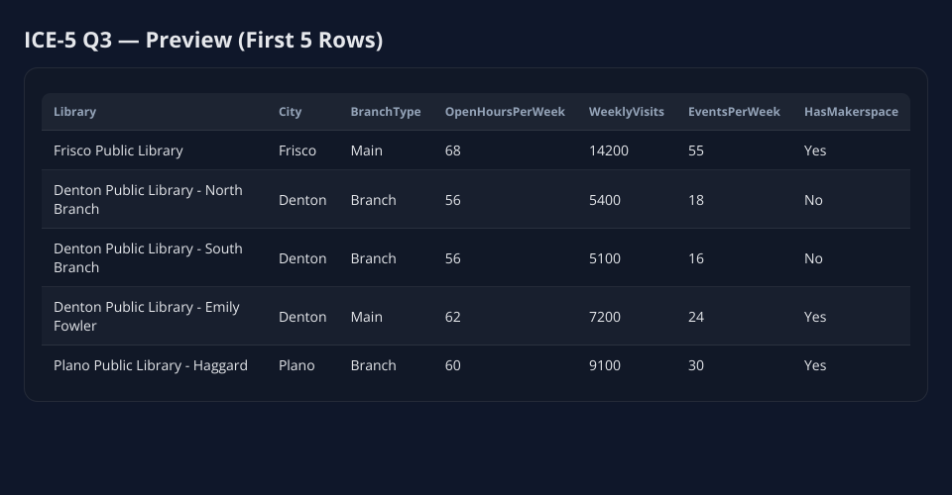Click the BranchType column header
This screenshot has width=952, height=495.
(385, 112)
